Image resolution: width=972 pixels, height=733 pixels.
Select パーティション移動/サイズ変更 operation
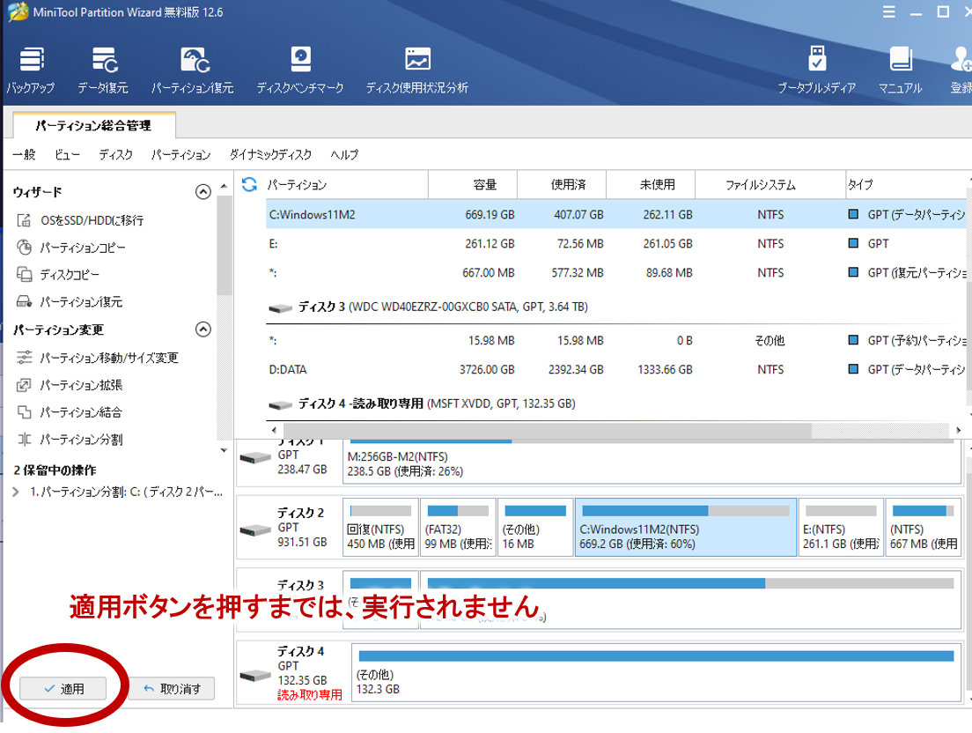click(98, 357)
